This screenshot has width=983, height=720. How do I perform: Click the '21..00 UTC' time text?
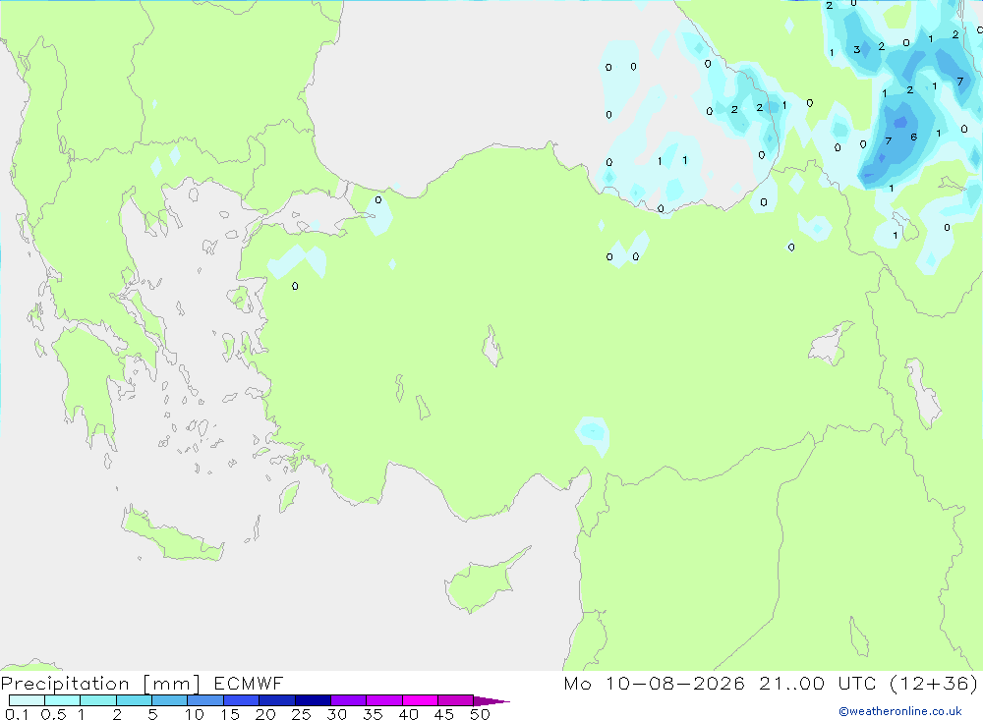pyautogui.click(x=816, y=683)
